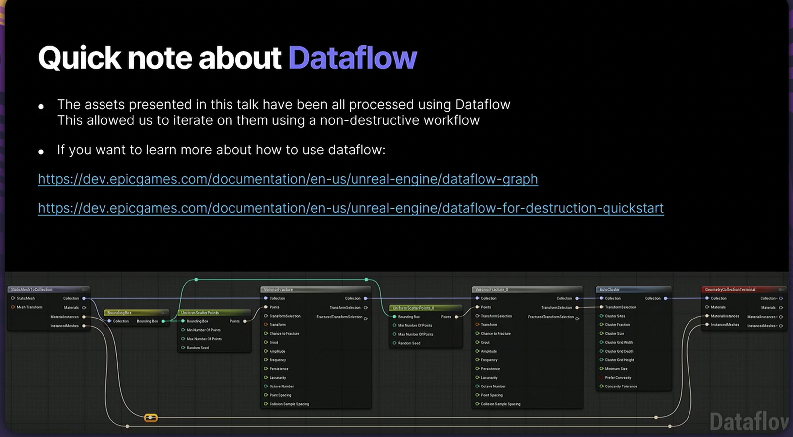Click Transform pin on VoronoiFracture_0 node
The image size is (793, 437).
(x=477, y=324)
